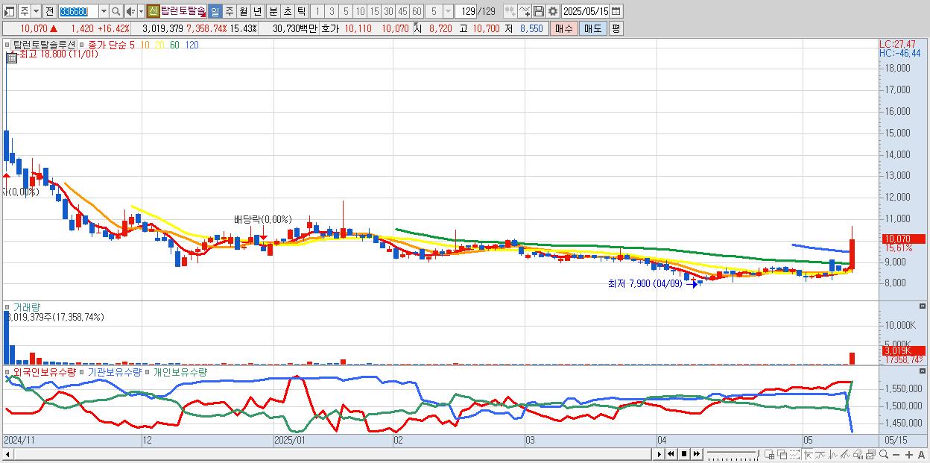Click the 탑런토탈솔루션 stock name button
The height and width of the screenshot is (463, 930).
tap(183, 11)
